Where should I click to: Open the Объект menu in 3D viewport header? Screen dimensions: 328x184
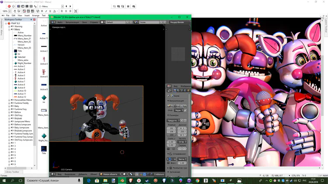(x=94, y=174)
